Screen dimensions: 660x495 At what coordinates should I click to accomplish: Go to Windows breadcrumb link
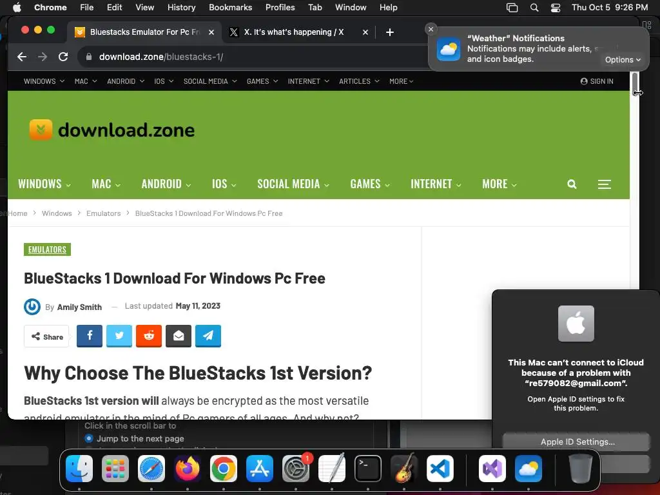[x=57, y=213]
